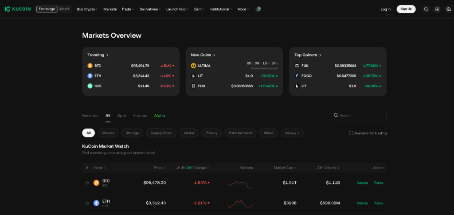
Task: Open the search magnifier icon in header
Action: coord(426,9)
